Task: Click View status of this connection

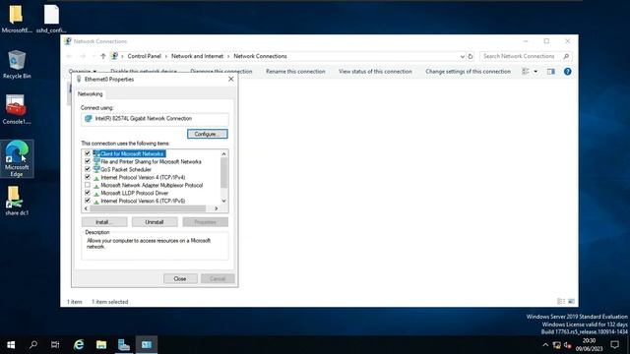Action: coord(375,72)
